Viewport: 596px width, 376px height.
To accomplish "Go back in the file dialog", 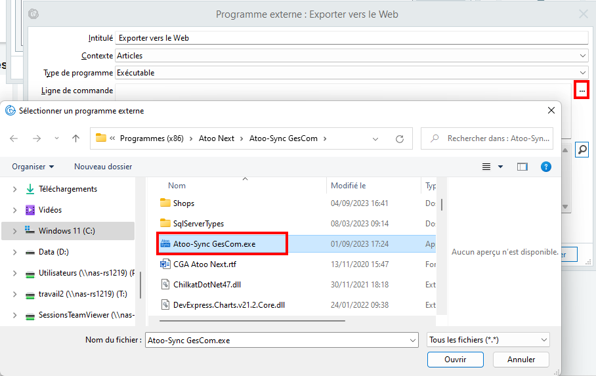I will [14, 138].
